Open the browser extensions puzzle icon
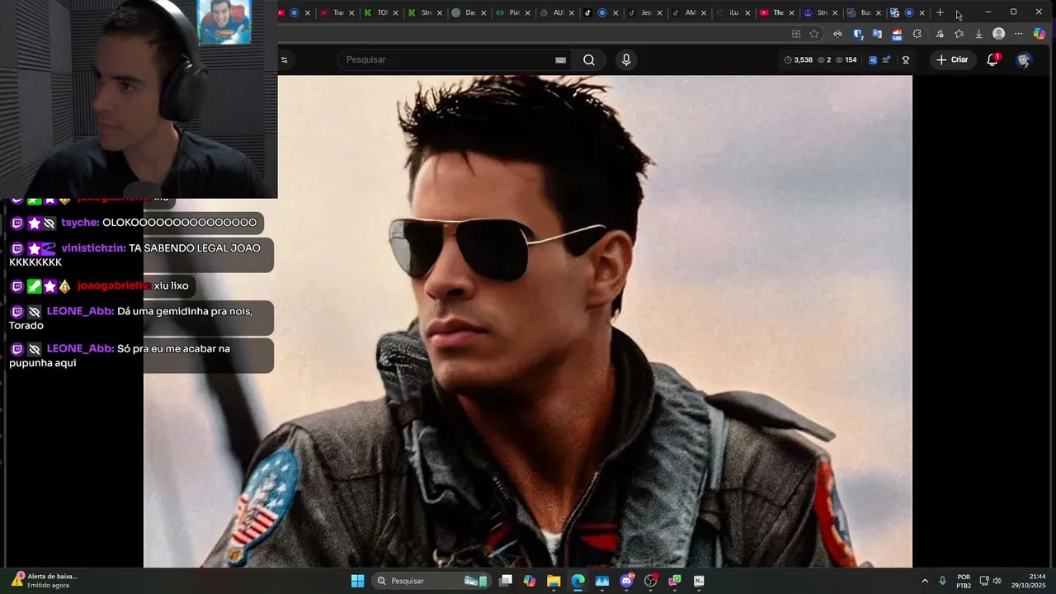Viewport: 1056px width, 594px height. 917,34
